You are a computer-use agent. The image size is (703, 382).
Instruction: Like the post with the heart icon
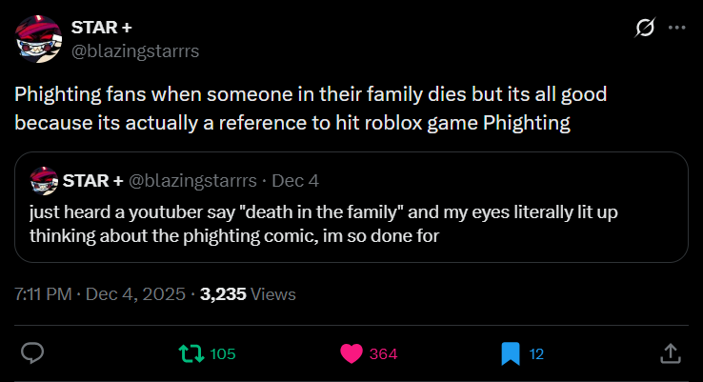pos(351,353)
